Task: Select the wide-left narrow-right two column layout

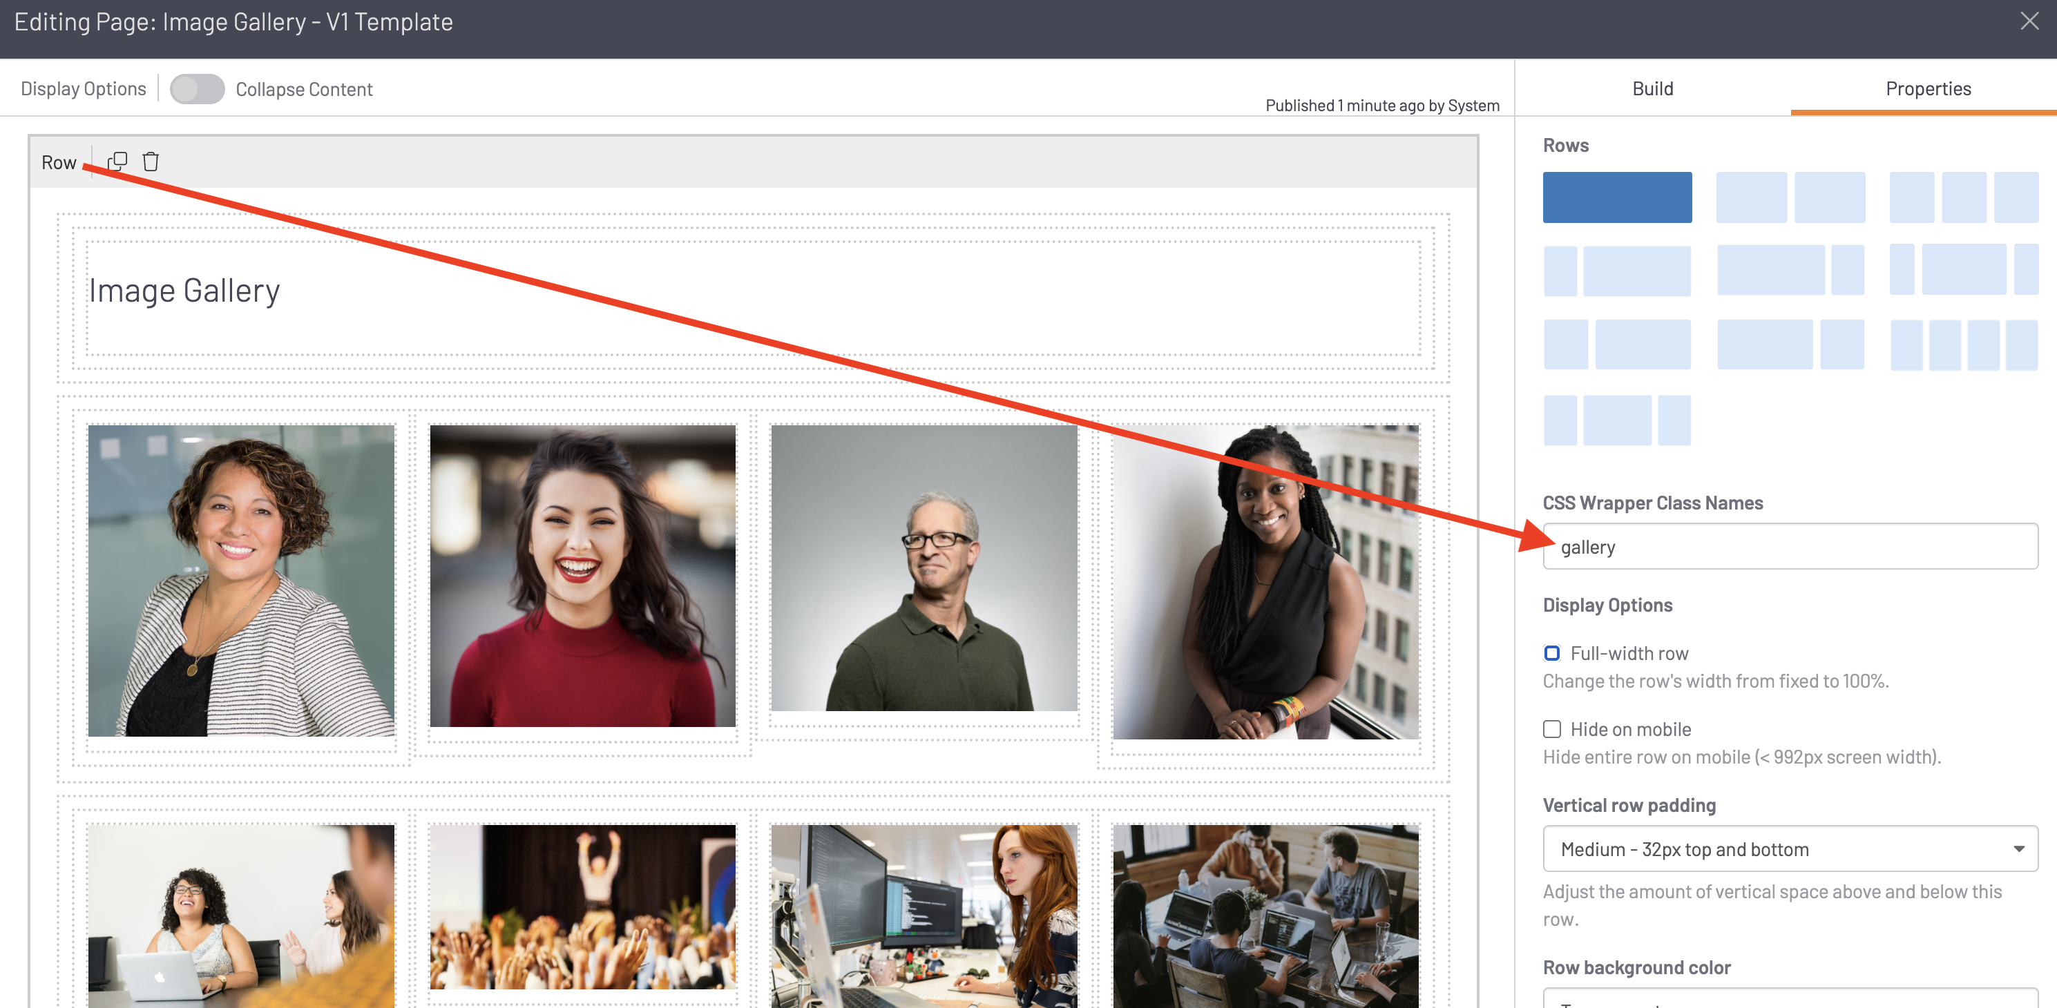Action: (1790, 271)
